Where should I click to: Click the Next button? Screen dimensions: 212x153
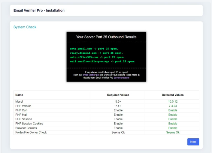click(193, 142)
